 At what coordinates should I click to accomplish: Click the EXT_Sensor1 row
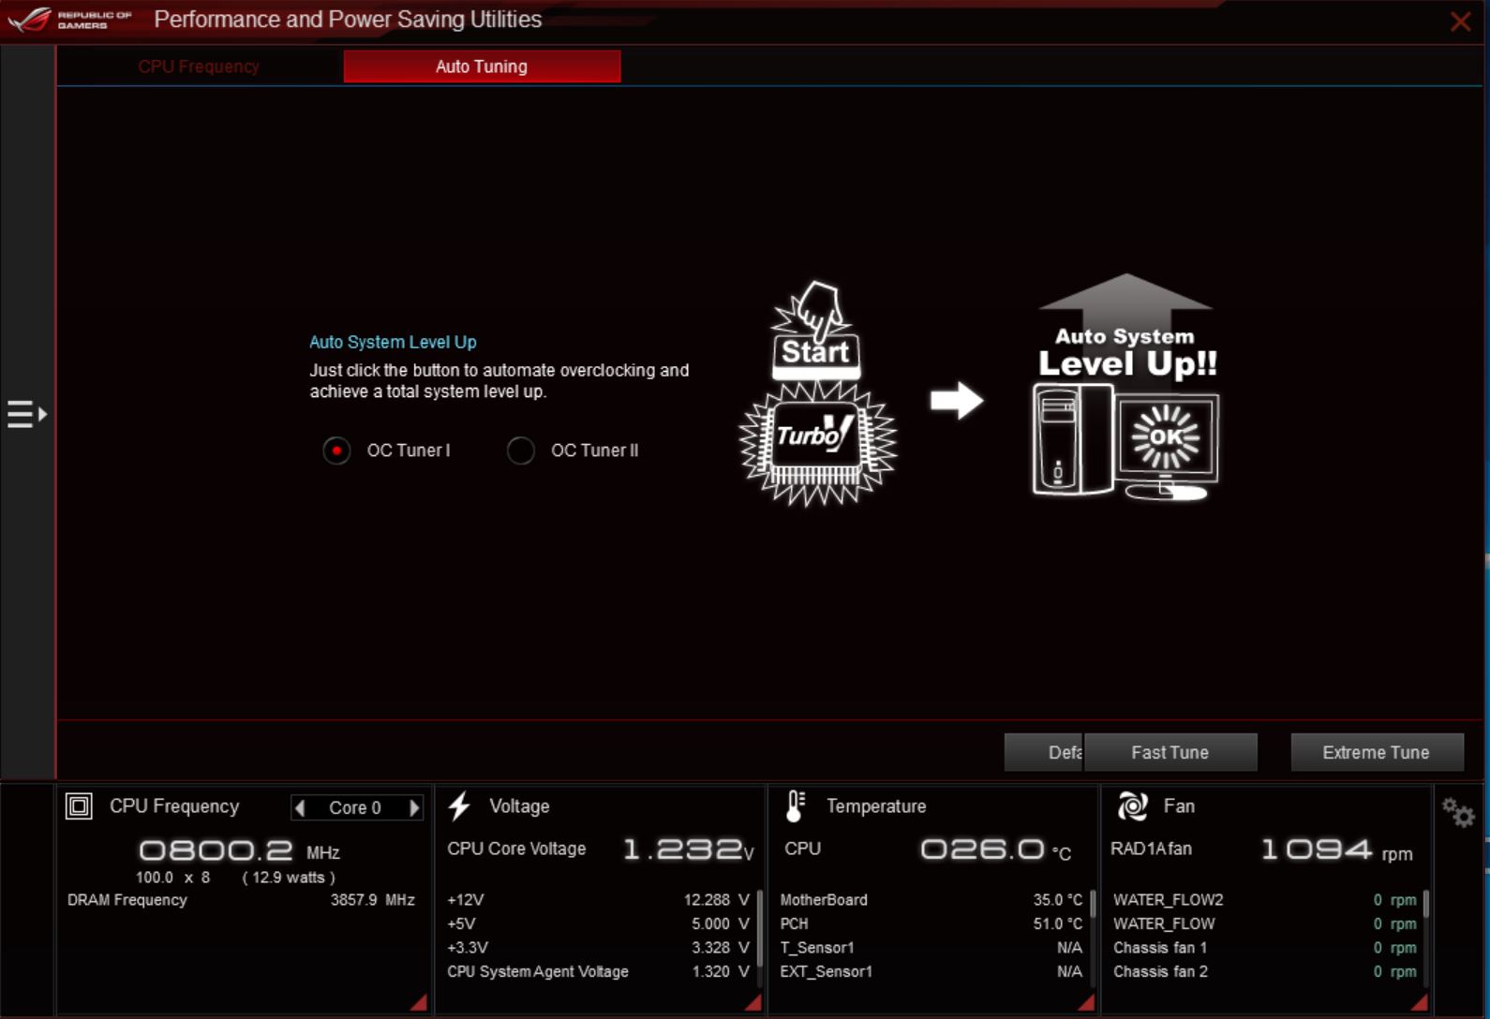pyautogui.click(x=931, y=971)
